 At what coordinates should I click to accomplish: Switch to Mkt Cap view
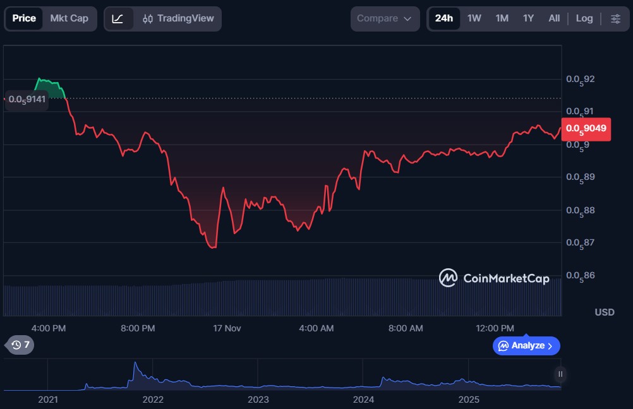(x=69, y=18)
